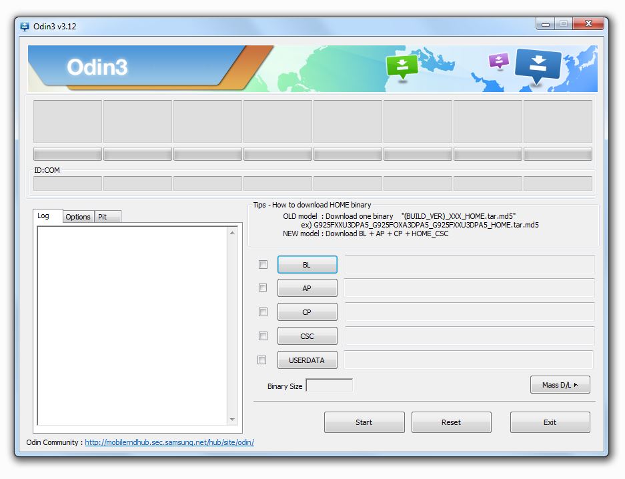Screen dimensions: 625x479
Task: Minimize the Odin3 window
Action: click(546, 24)
